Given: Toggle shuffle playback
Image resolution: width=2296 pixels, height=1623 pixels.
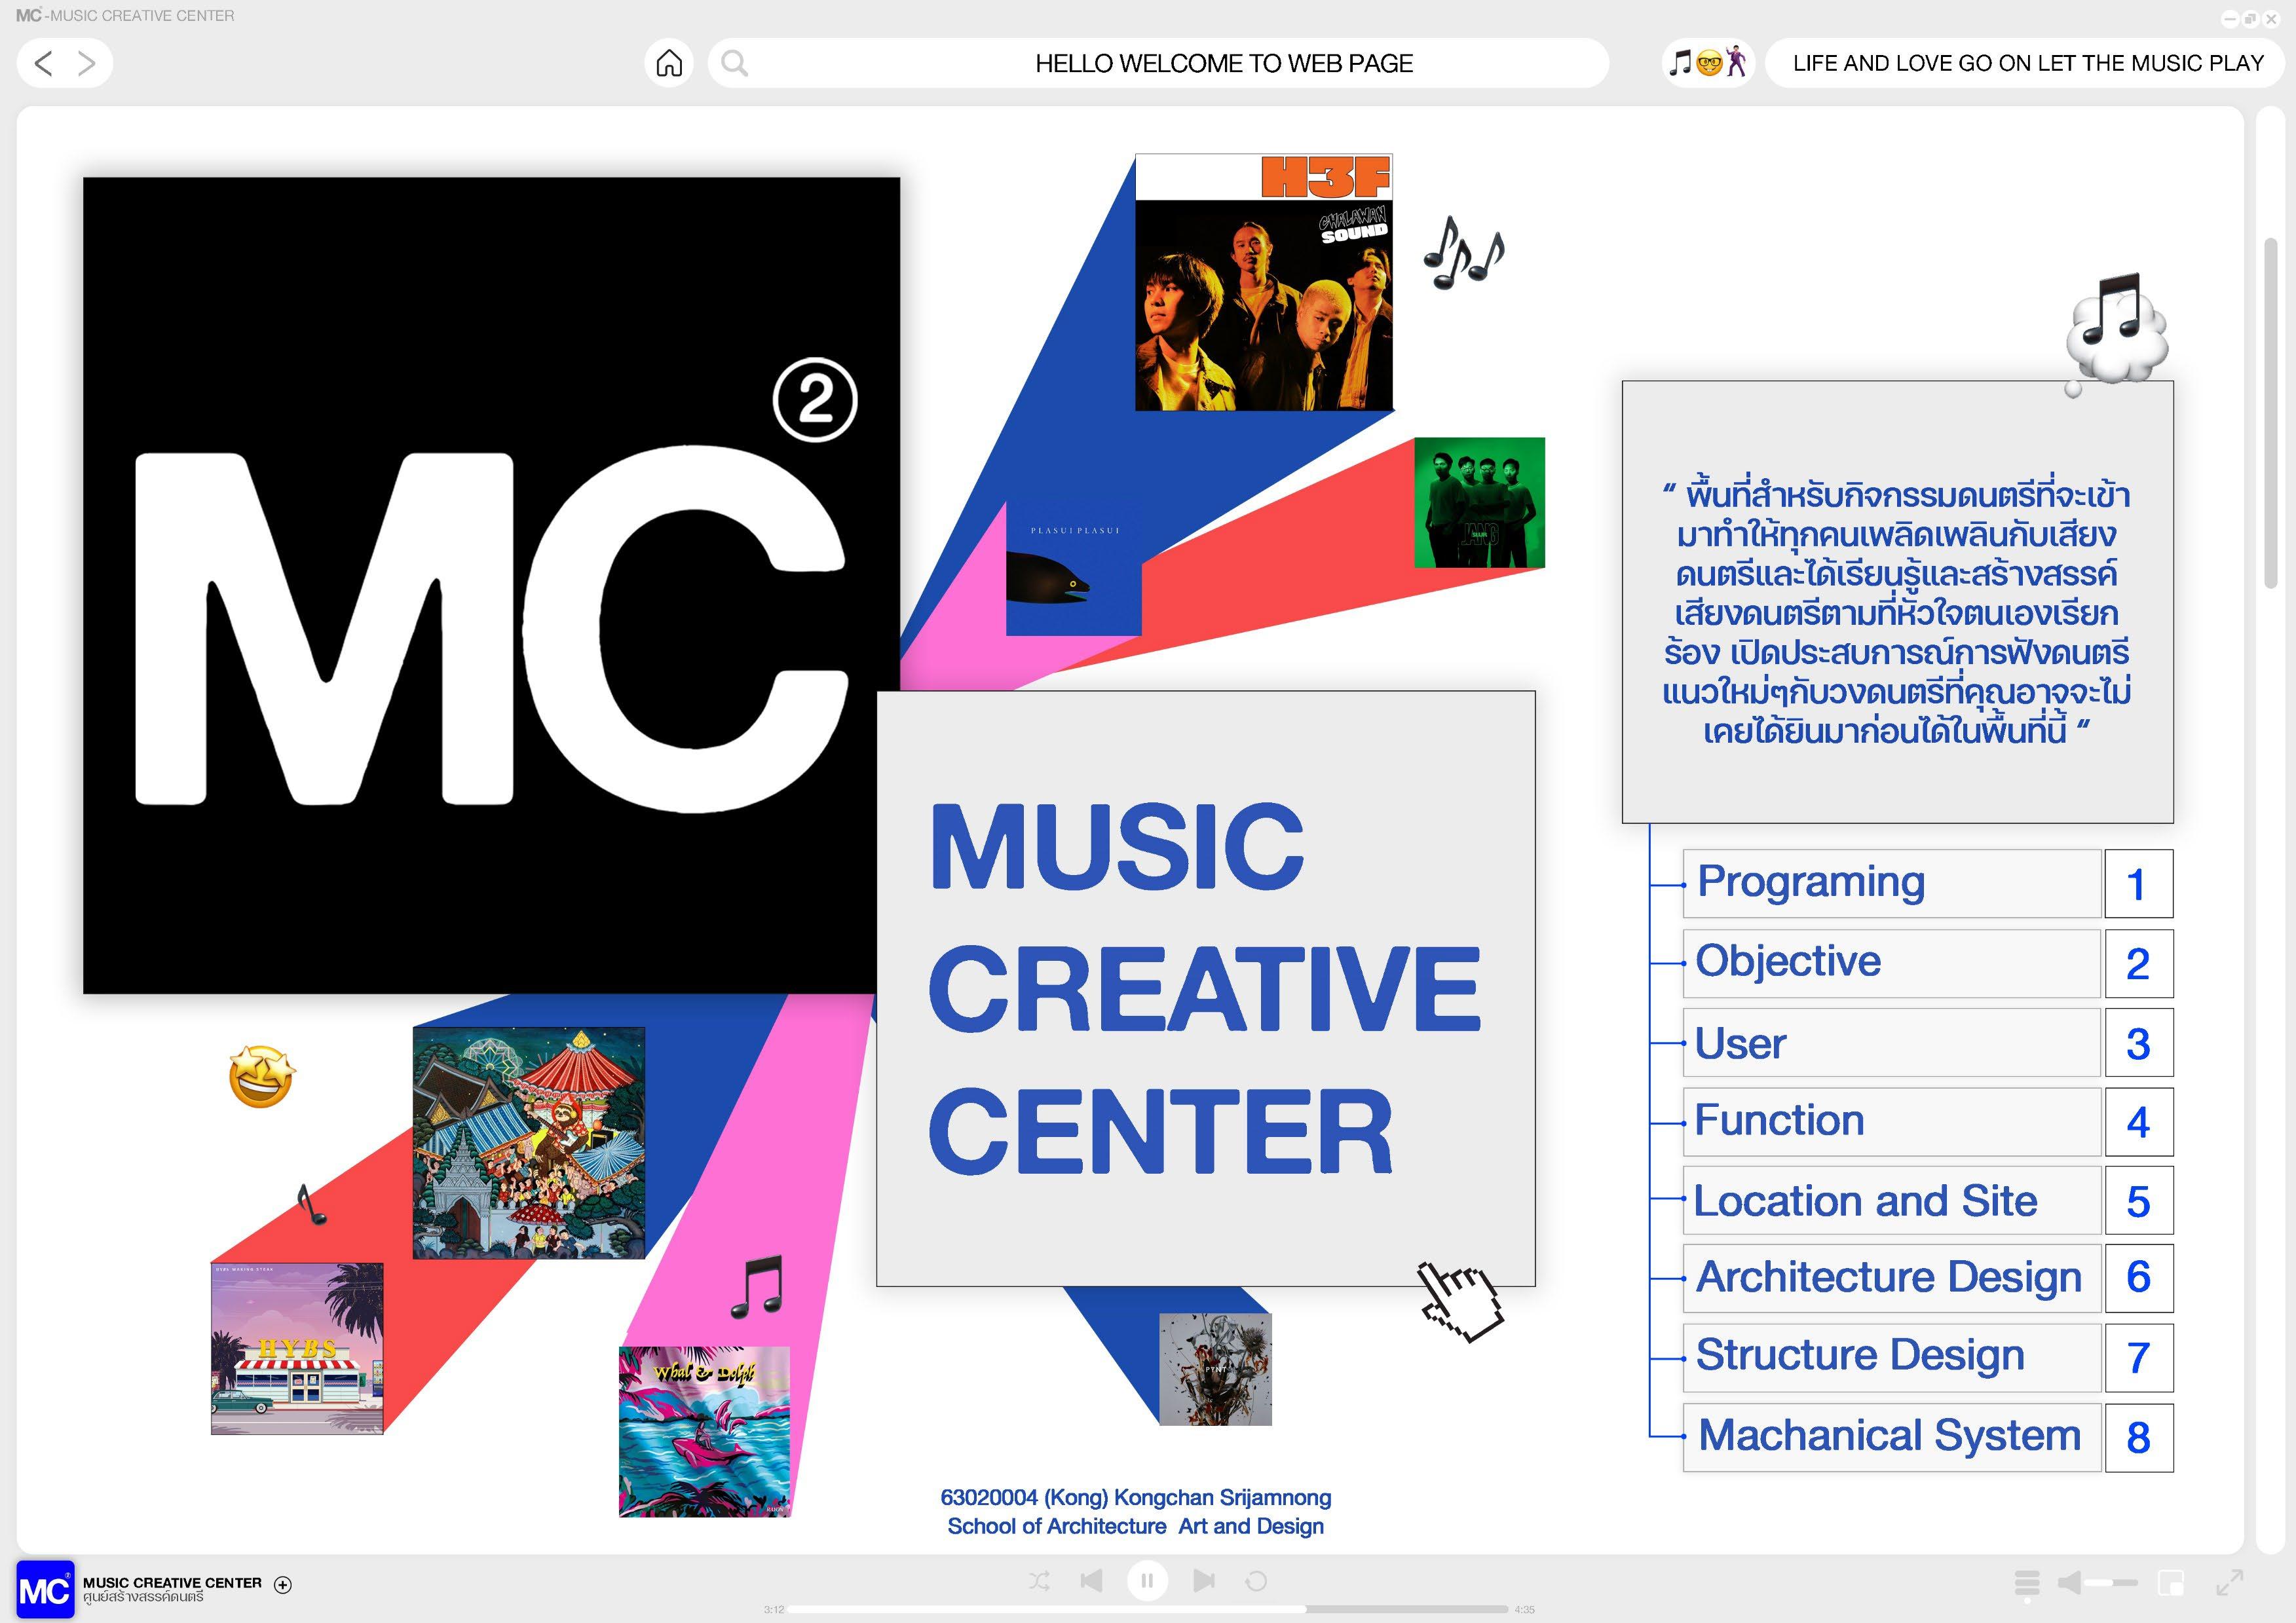Looking at the screenshot, I should 1039,1581.
